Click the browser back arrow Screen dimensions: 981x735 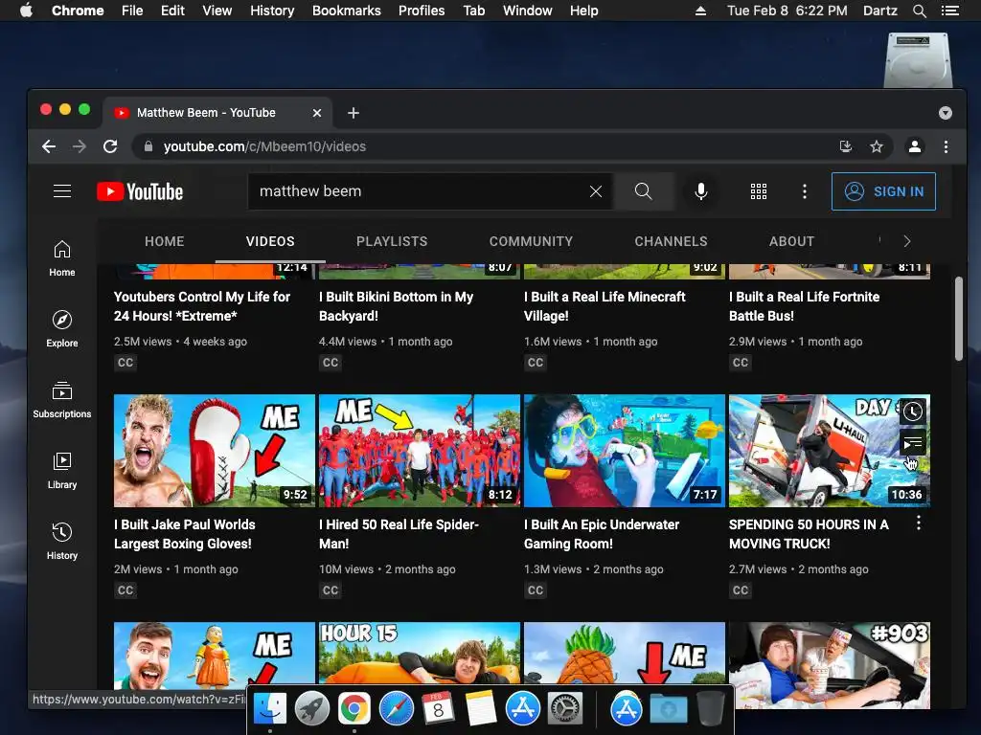point(49,146)
